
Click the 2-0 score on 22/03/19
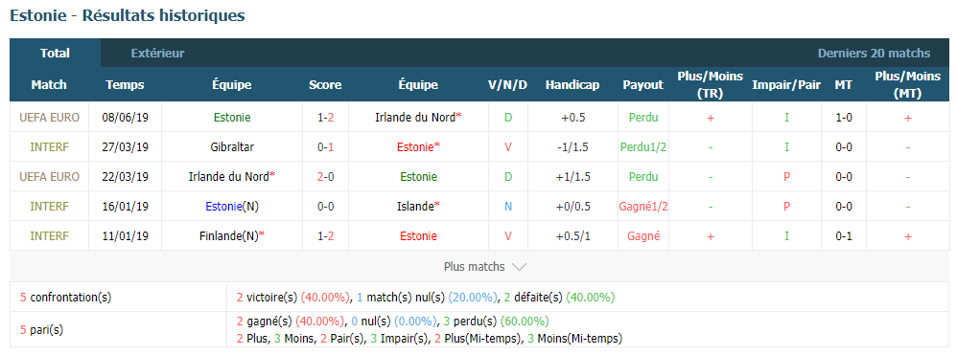(325, 177)
